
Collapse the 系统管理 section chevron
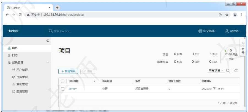click(x=47, y=63)
